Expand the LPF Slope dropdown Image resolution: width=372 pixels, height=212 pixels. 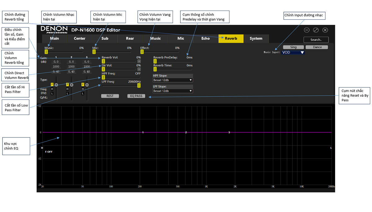[x=173, y=91]
